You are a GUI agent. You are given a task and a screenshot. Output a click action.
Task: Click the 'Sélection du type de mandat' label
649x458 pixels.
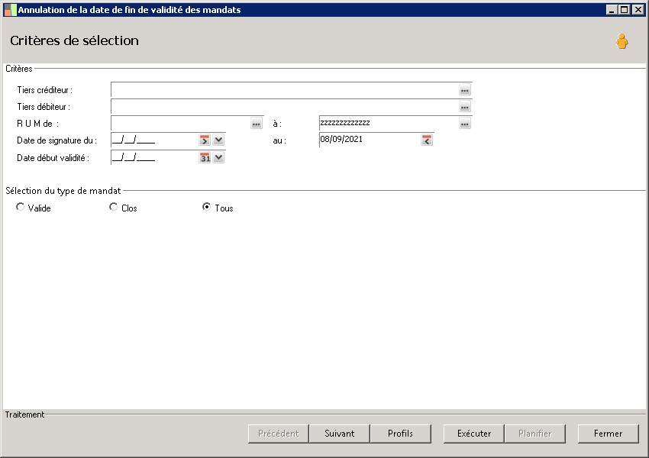[63, 191]
